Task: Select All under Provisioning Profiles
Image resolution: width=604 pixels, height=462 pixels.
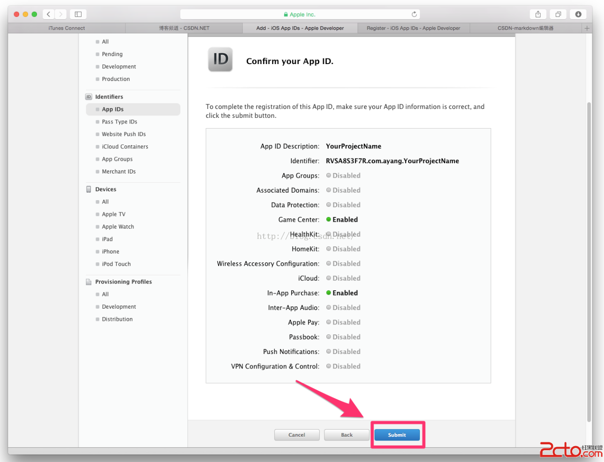Action: point(105,295)
